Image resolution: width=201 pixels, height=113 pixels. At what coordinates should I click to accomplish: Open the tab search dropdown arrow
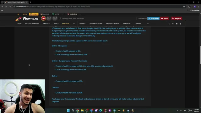2,2
